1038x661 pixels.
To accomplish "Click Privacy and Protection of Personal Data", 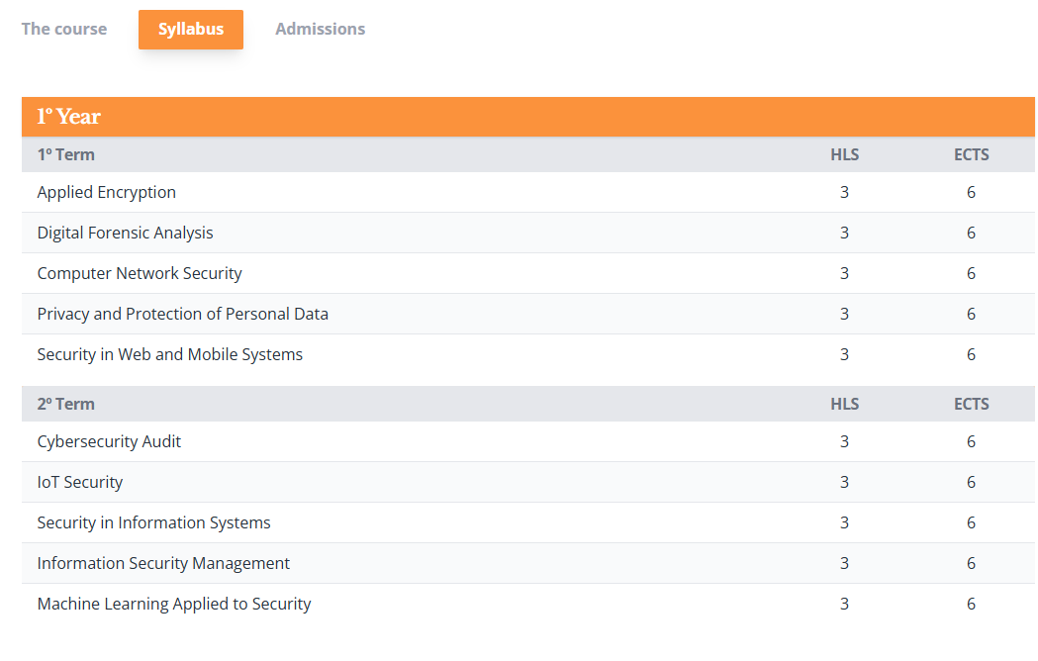I will (x=183, y=314).
